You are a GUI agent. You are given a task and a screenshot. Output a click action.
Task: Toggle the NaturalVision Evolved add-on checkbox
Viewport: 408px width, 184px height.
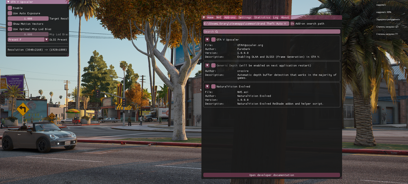(214, 86)
